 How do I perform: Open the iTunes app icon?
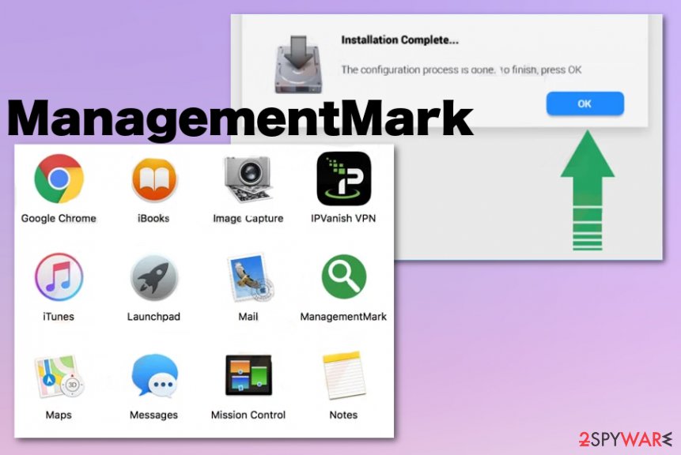pos(59,277)
